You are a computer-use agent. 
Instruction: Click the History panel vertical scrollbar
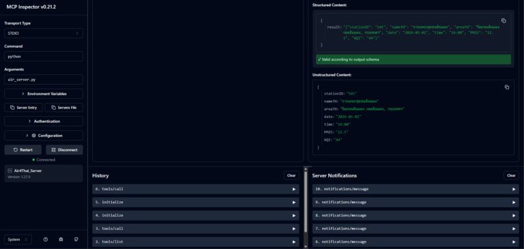[x=306, y=201]
